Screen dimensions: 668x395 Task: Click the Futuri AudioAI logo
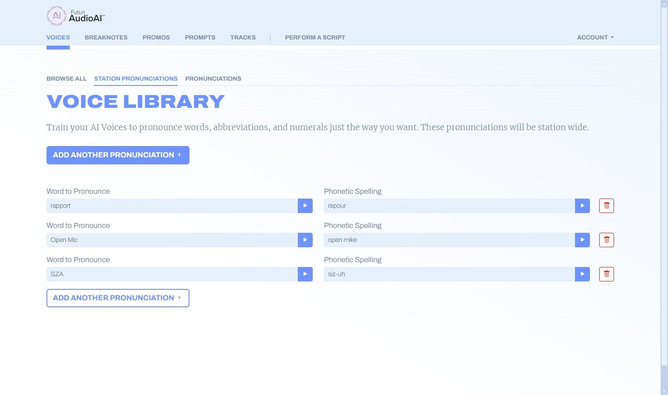[x=75, y=16]
